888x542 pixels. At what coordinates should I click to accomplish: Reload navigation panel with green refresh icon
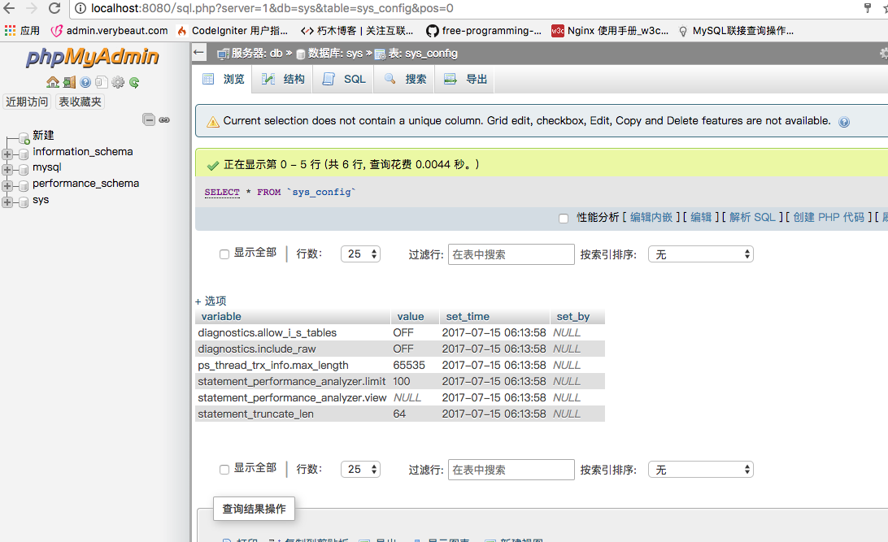click(134, 82)
